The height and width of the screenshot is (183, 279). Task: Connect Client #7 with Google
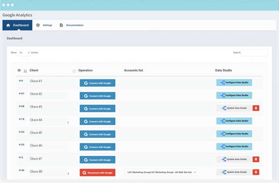click(x=97, y=160)
